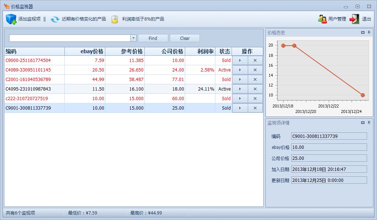Open user management icon

[323, 19]
